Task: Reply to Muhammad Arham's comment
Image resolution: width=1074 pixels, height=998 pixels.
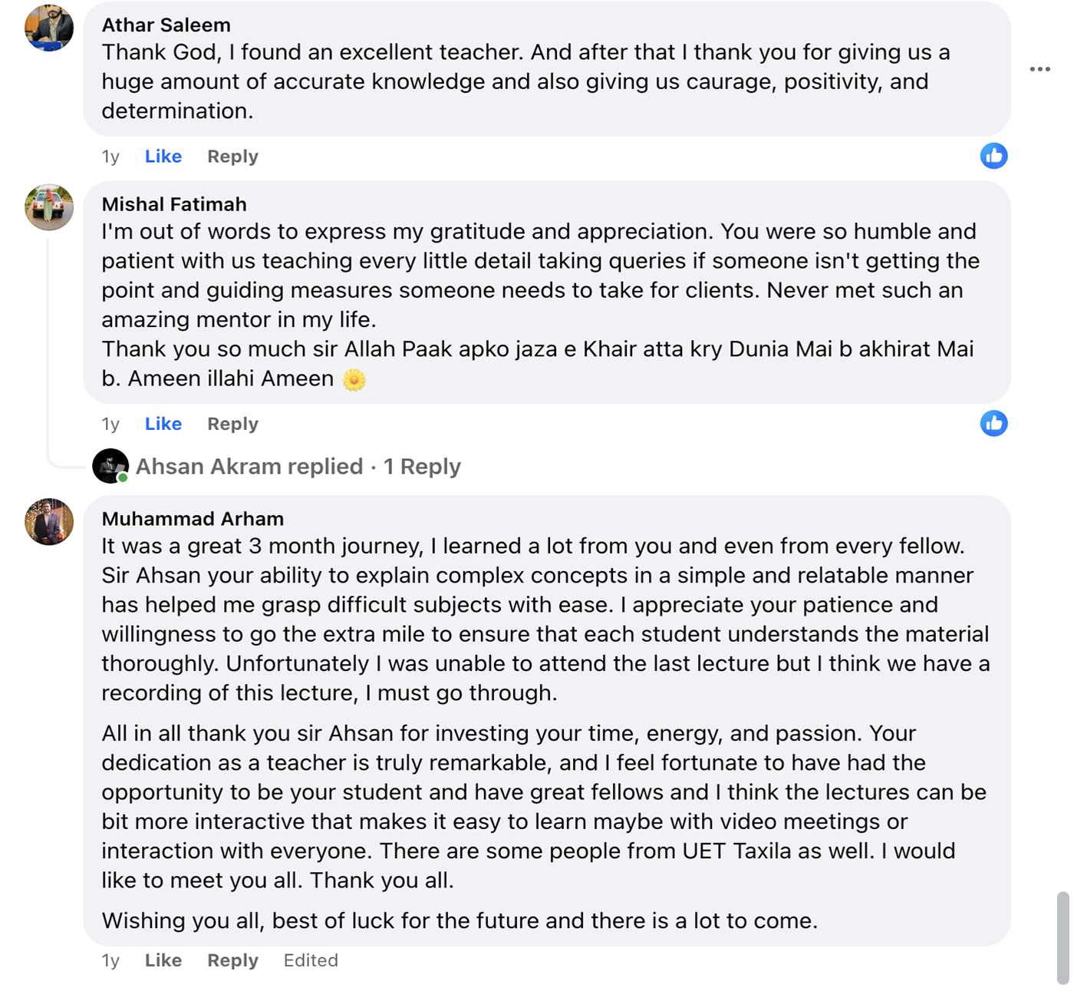Action: [x=232, y=960]
